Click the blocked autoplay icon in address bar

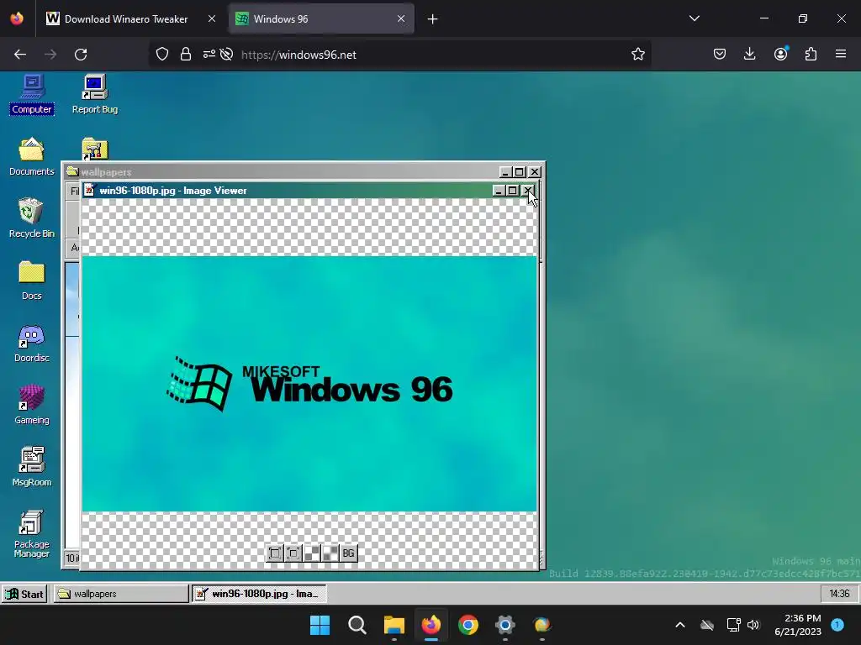[226, 55]
